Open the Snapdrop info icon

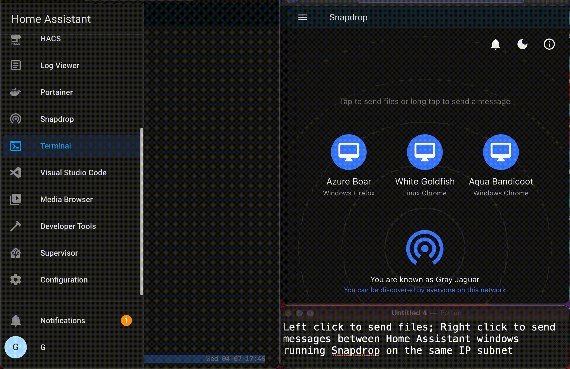(549, 44)
